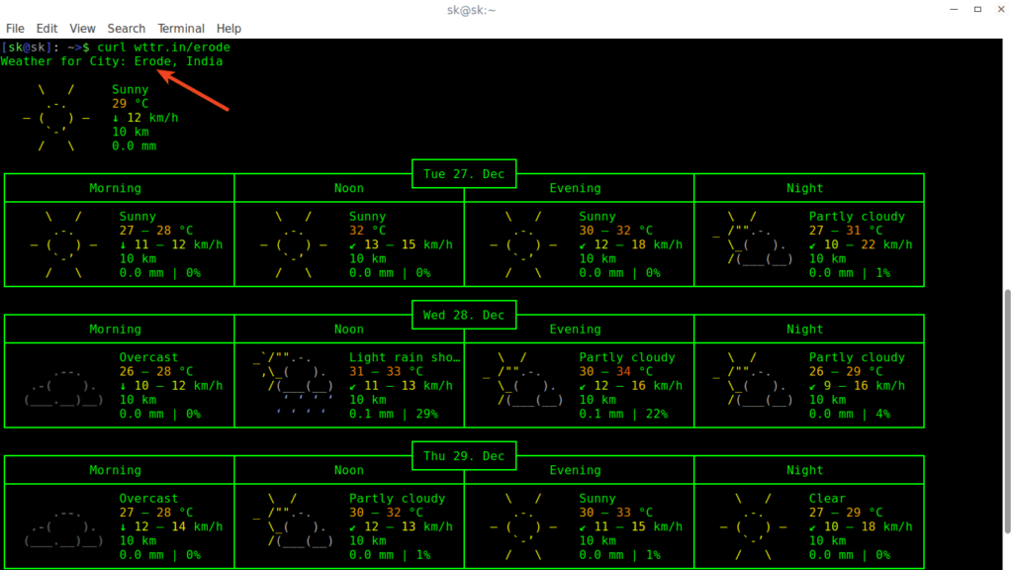Select the Weather for City: Erode text
The width and height of the screenshot is (1013, 570).
point(99,60)
